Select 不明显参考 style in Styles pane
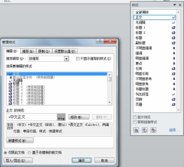The width and height of the screenshot is (184, 167). (155, 79)
